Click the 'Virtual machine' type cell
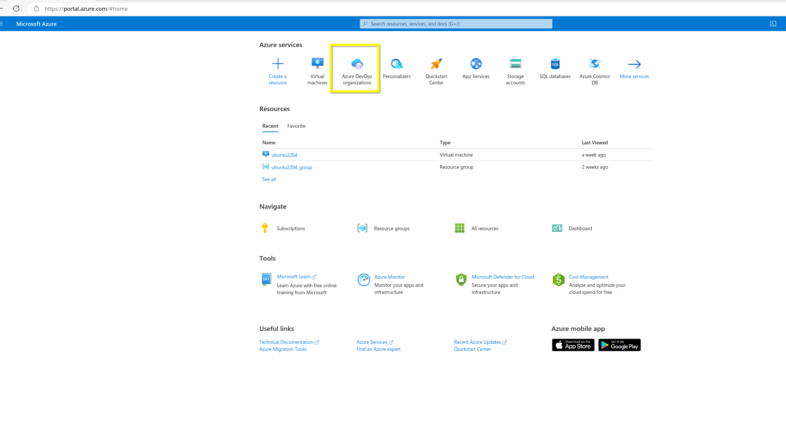This screenshot has height=436, width=786. (x=456, y=155)
